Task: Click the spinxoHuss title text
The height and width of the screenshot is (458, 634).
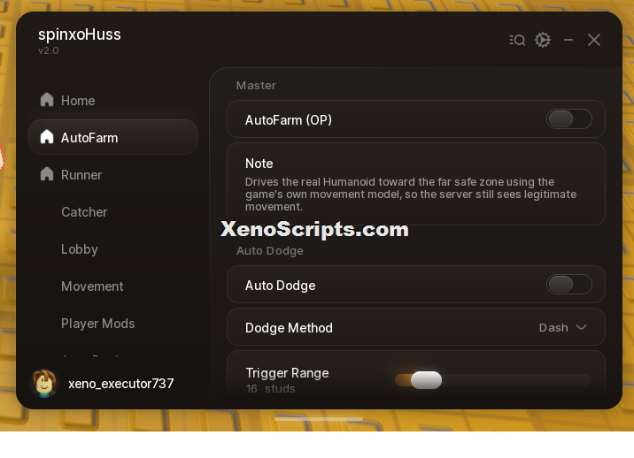Action: tap(80, 34)
